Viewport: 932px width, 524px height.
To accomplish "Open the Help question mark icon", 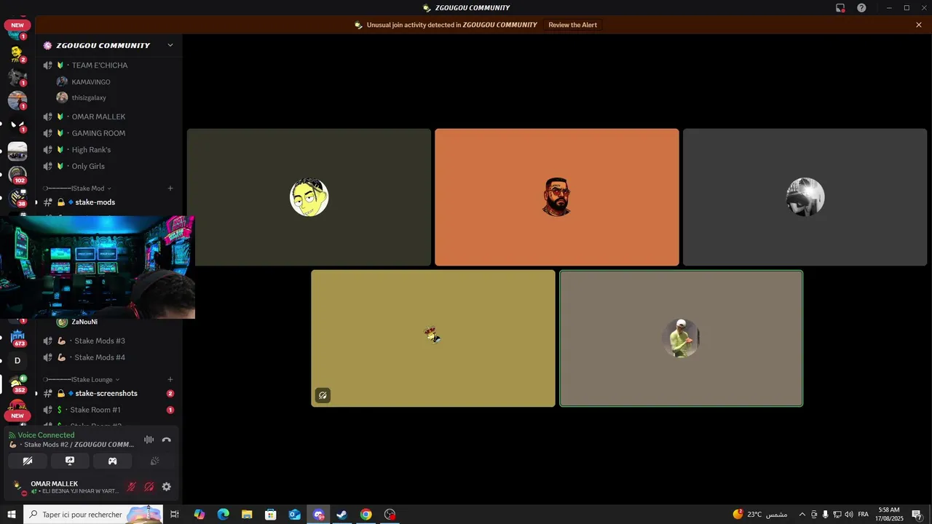I will (x=861, y=8).
